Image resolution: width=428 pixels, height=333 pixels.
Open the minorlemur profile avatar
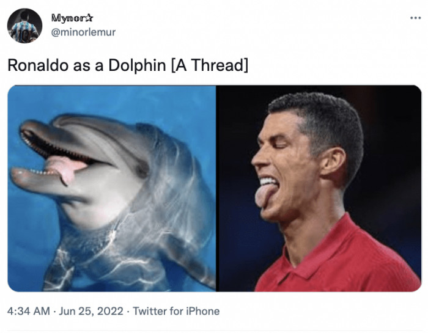[24, 25]
